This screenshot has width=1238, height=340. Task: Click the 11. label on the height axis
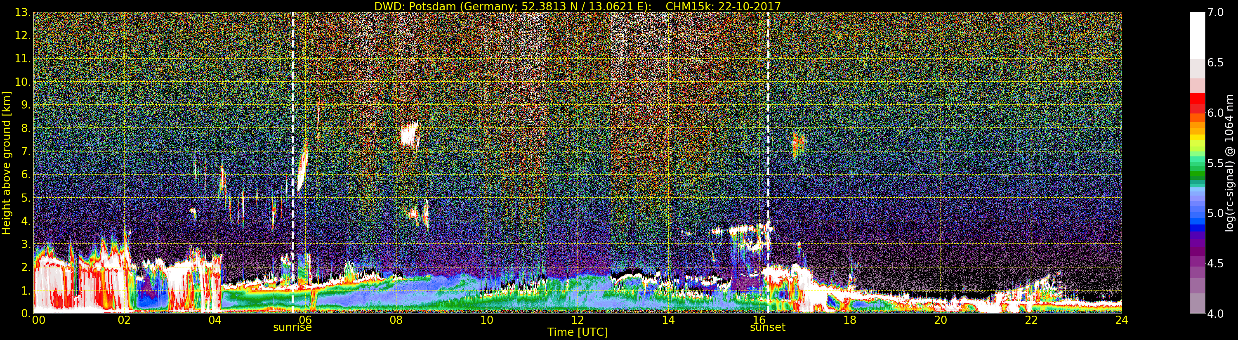[x=23, y=59]
